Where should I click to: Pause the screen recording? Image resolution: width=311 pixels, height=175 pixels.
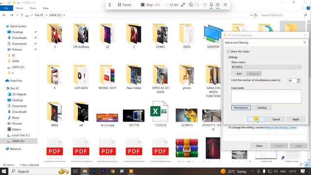(x=124, y=5)
